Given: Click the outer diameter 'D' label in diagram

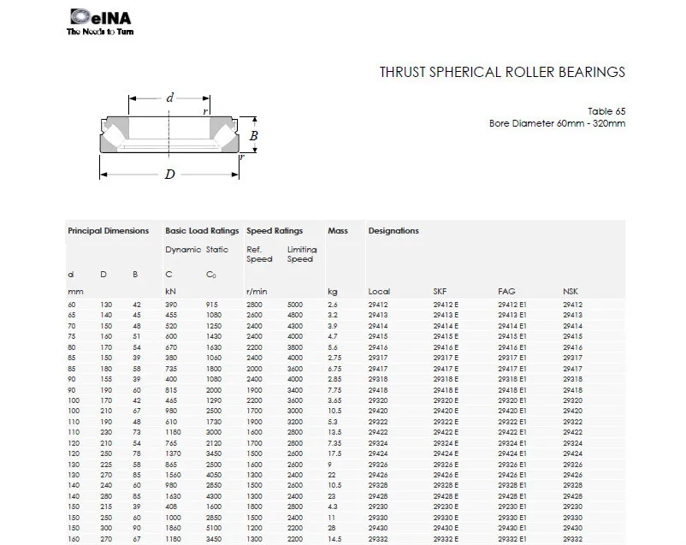Looking at the screenshot, I should (x=170, y=175).
